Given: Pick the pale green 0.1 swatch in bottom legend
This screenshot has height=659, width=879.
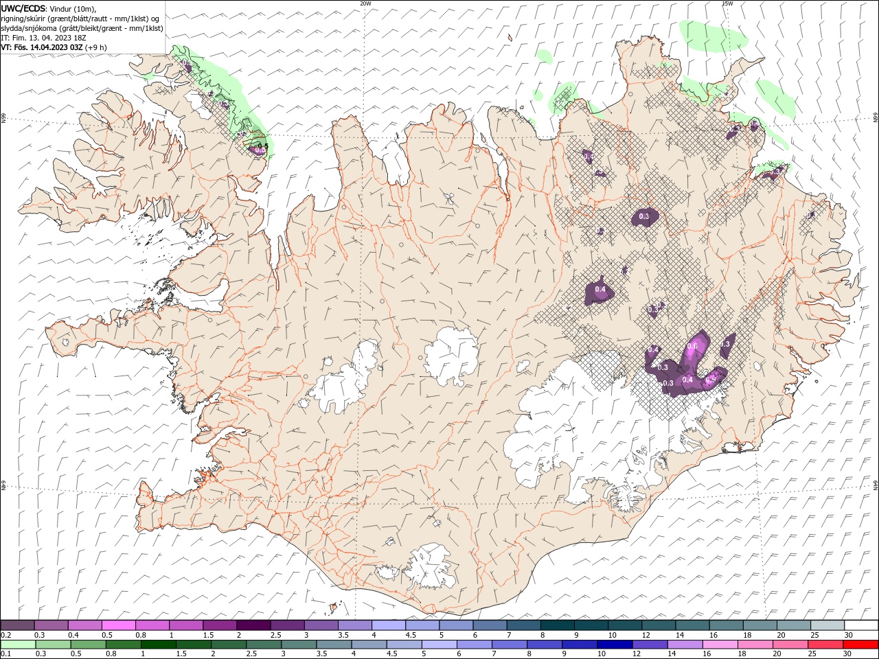Looking at the screenshot, I should pos(17,645).
